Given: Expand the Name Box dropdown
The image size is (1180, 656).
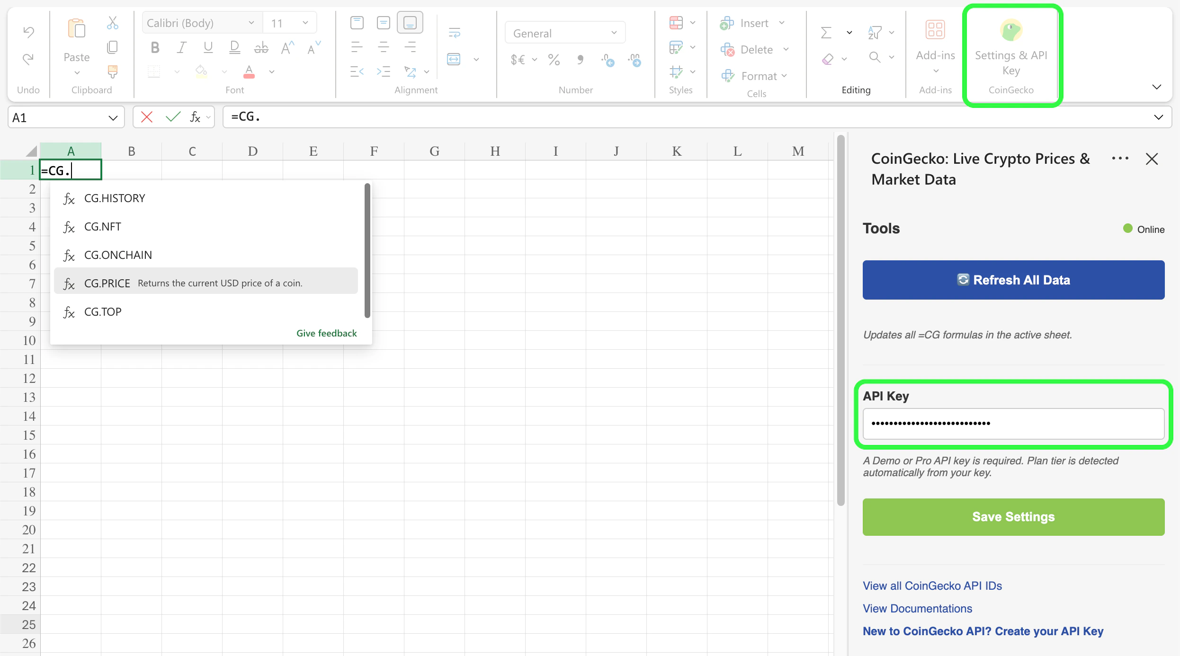Looking at the screenshot, I should coord(113,117).
